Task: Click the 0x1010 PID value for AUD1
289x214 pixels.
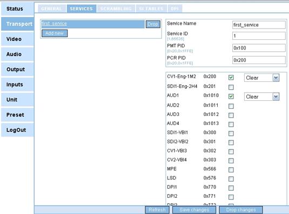Action: click(211, 95)
